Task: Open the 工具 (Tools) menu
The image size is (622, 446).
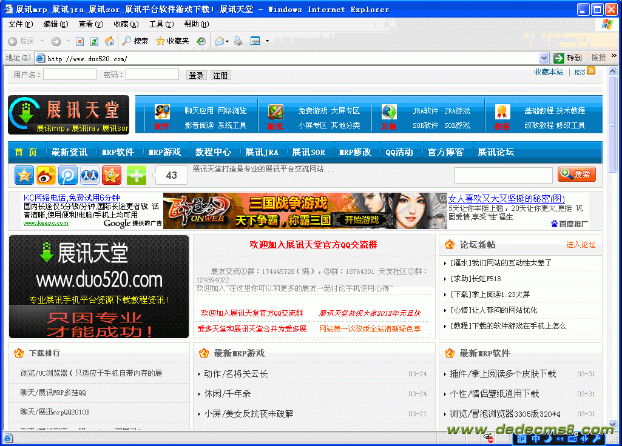Action: [x=161, y=24]
